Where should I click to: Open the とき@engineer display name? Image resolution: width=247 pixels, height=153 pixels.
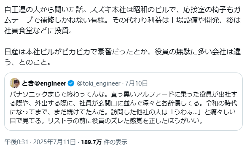(x=44, y=83)
